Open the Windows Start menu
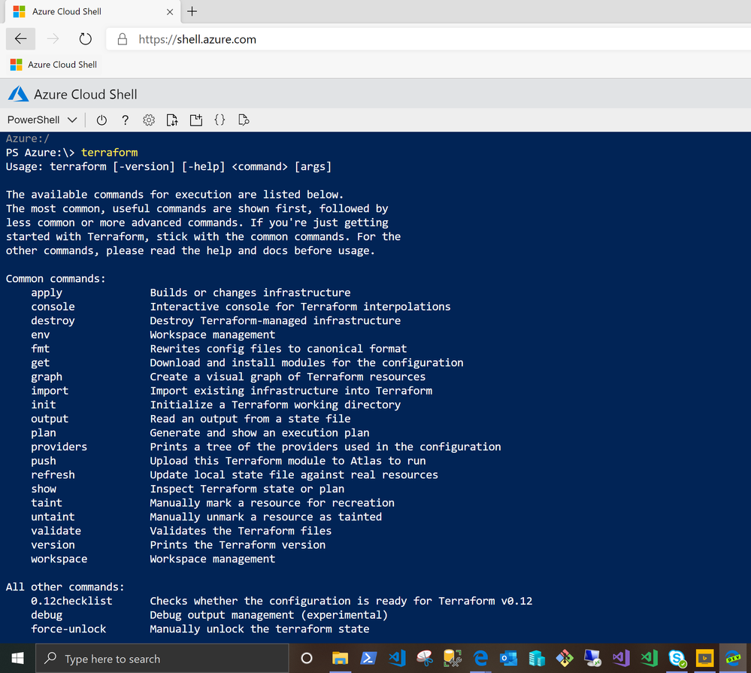Screen dimensions: 751x673 click(17, 659)
